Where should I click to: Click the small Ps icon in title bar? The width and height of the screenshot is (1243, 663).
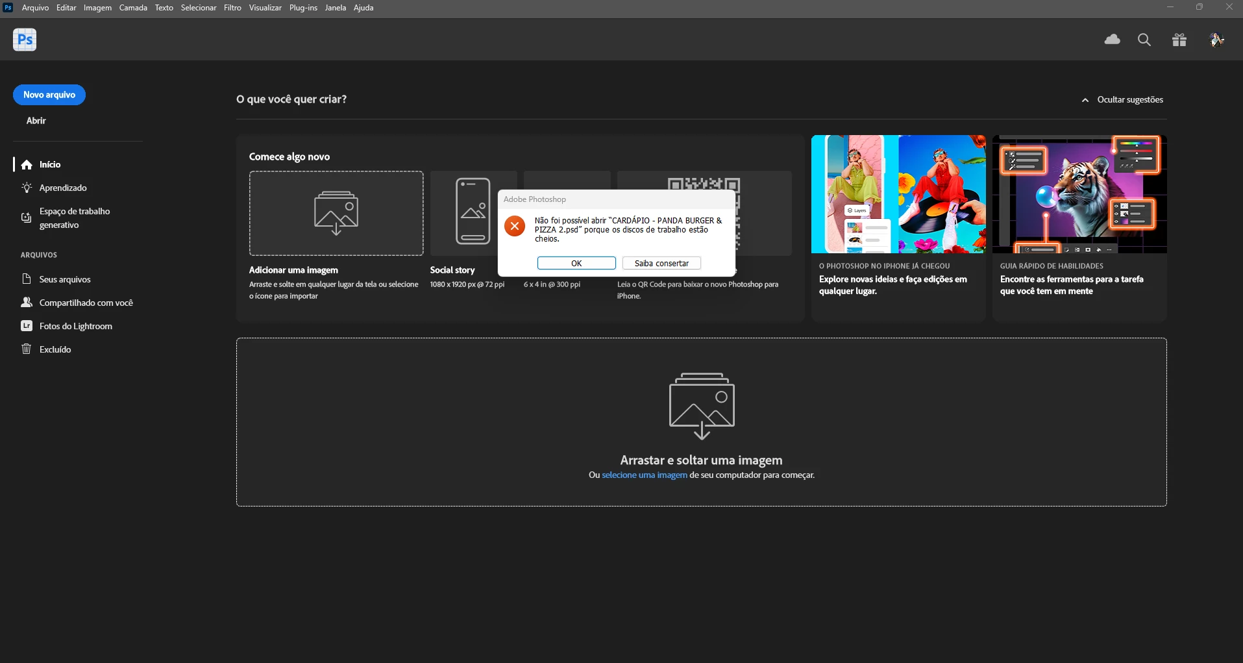pos(8,8)
